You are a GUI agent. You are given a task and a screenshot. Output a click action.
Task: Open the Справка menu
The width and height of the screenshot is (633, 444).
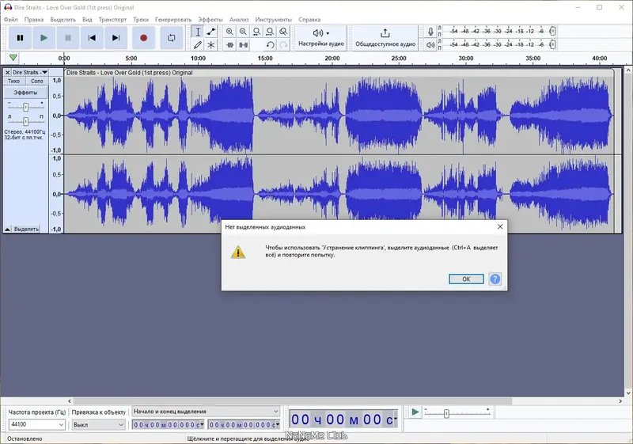(x=309, y=19)
